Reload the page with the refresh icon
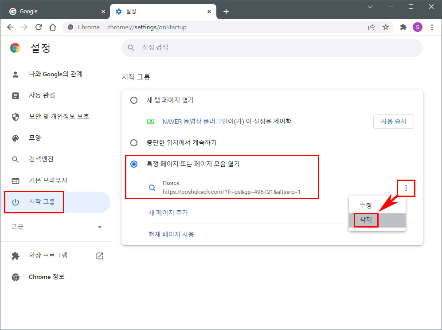This screenshot has width=442, height=330. coord(39,27)
